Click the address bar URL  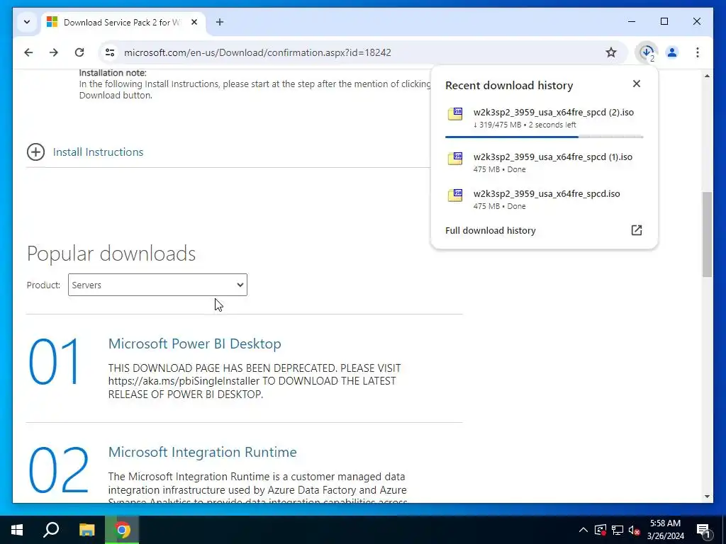[257, 52]
